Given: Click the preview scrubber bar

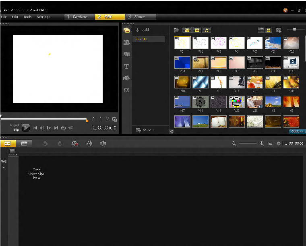Looking at the screenshot, I should pyautogui.click(x=44, y=119).
